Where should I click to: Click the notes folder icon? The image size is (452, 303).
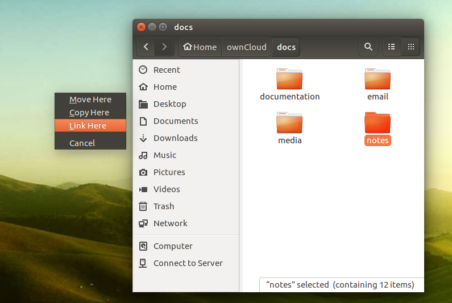point(378,123)
